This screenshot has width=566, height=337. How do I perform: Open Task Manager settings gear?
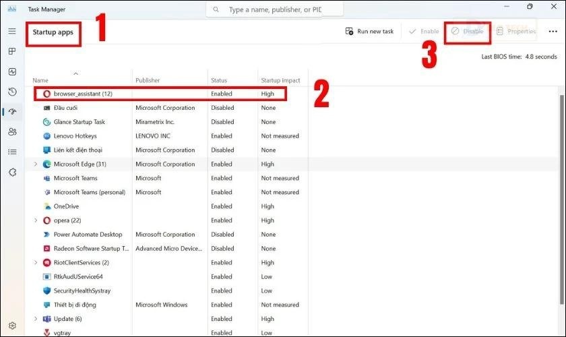(12, 326)
